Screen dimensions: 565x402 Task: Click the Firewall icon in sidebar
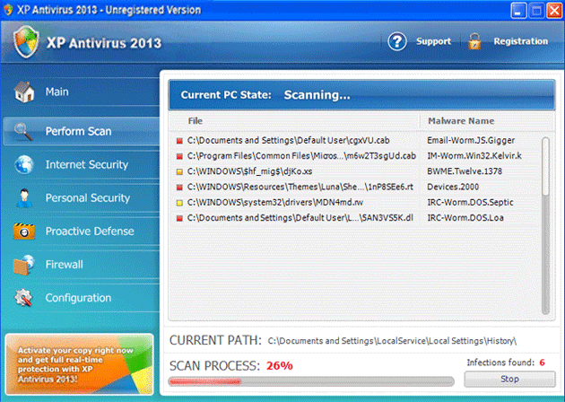[x=24, y=265]
